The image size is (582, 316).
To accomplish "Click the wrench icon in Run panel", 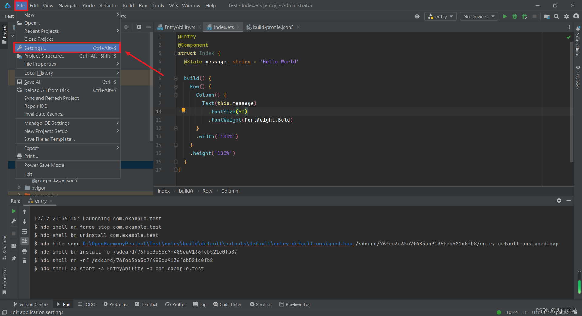I will [14, 221].
